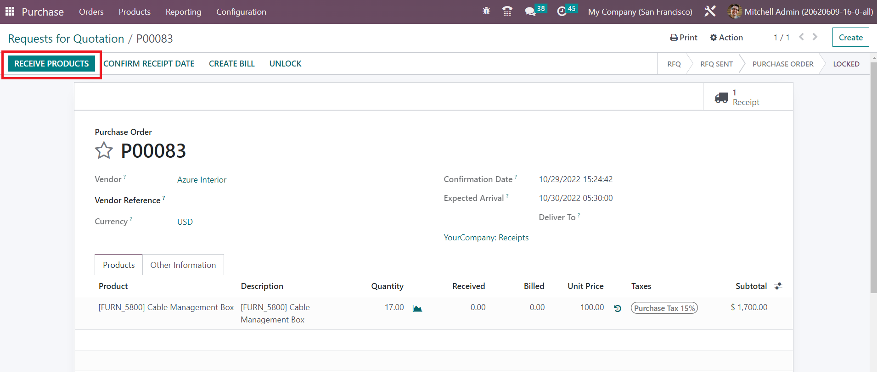The image size is (877, 372).
Task: Click the developer tools wrench icon
Action: [710, 11]
